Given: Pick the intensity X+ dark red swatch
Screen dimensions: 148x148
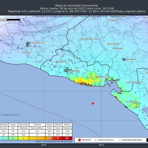Looking at the screenshot, I should (x=67, y=138).
